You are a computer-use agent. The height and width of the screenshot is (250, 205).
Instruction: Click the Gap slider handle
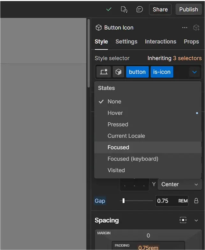coord(123,201)
